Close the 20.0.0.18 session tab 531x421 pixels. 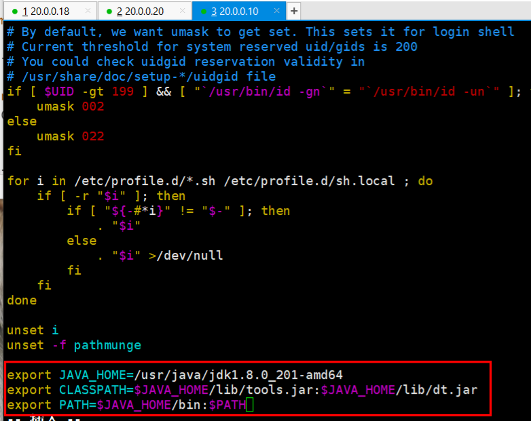click(x=88, y=11)
